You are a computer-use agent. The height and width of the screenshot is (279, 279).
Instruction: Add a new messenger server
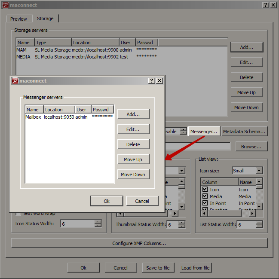click(x=133, y=114)
